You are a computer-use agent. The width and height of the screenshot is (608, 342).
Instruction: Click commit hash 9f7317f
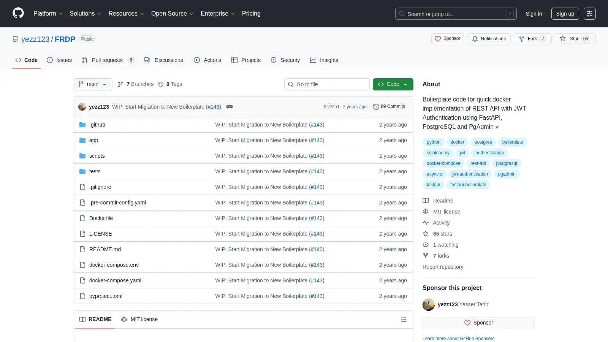pyautogui.click(x=331, y=107)
